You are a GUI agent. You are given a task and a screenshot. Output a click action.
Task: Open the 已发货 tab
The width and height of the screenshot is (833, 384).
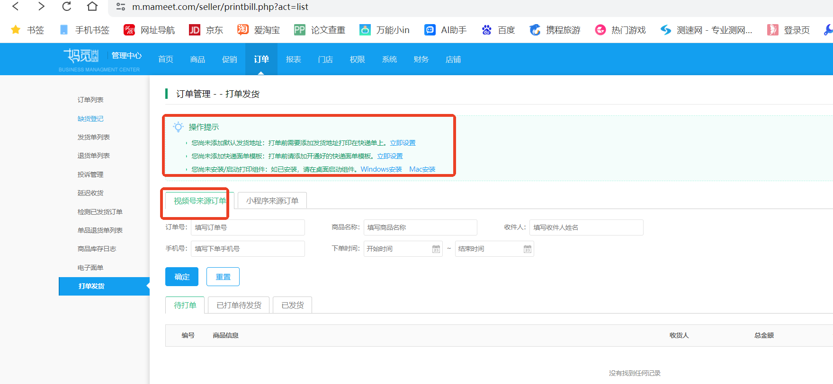293,305
